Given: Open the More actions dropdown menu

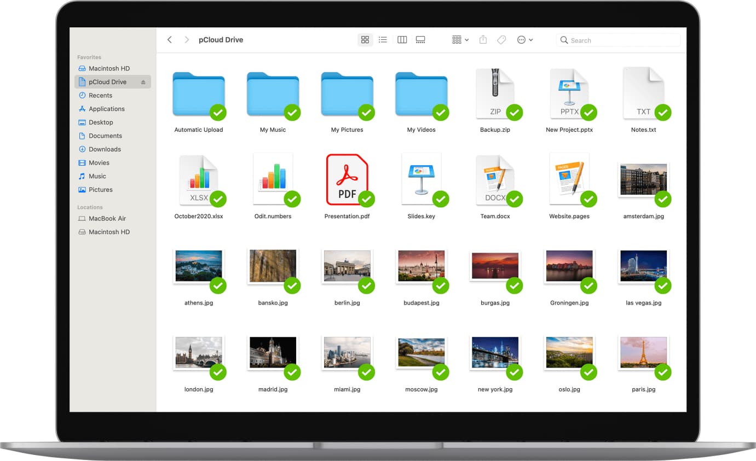Looking at the screenshot, I should [x=524, y=39].
